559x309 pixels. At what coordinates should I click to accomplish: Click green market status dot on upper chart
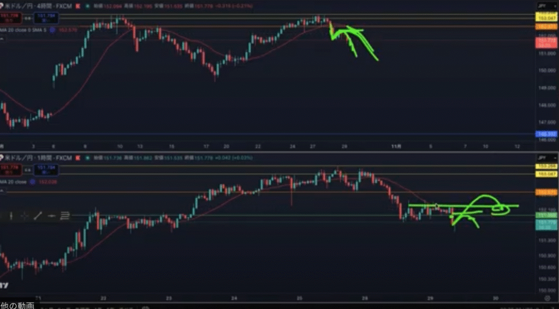88,5
